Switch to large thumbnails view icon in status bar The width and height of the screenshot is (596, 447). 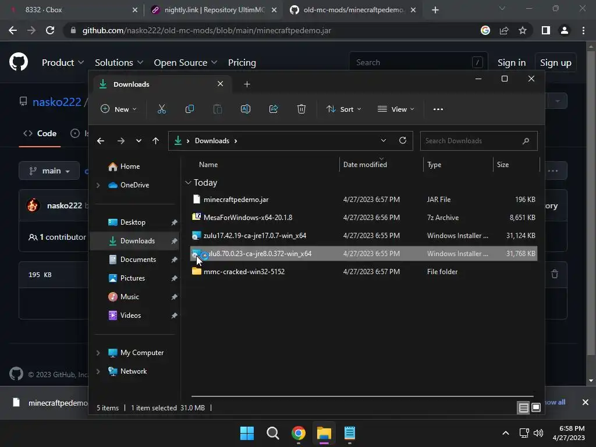[536, 408]
